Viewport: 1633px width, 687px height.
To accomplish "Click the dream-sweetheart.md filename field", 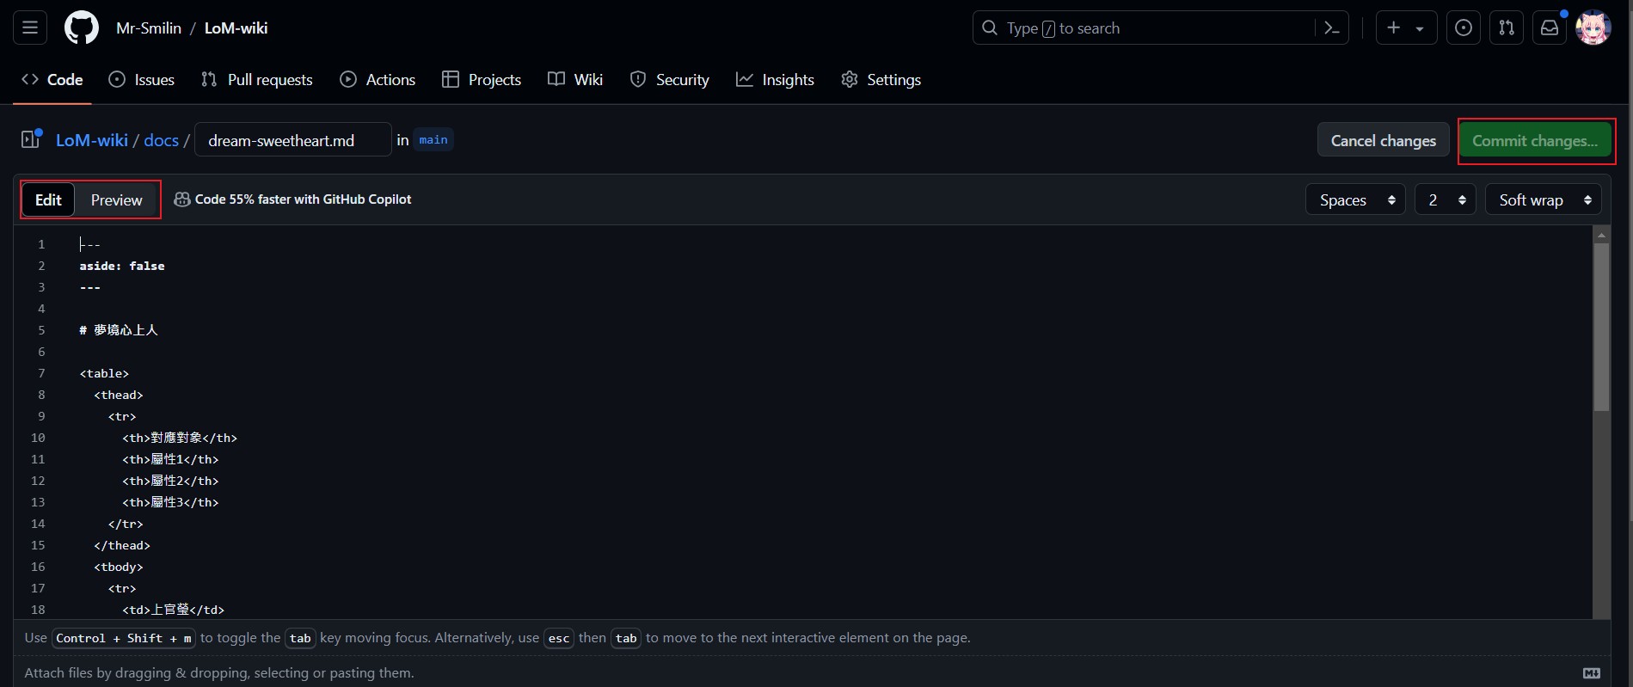I will [292, 140].
